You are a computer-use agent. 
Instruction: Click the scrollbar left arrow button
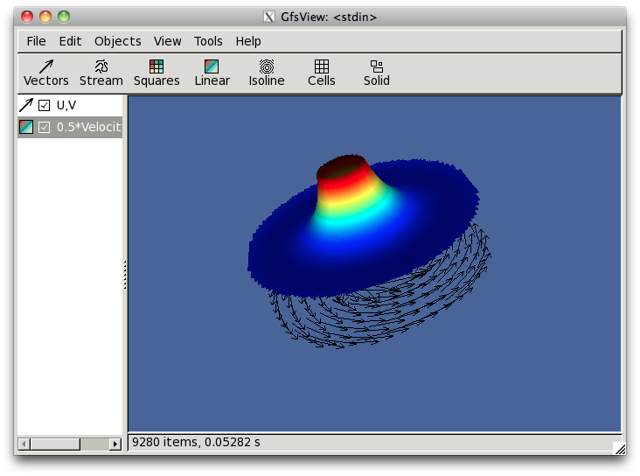24,444
